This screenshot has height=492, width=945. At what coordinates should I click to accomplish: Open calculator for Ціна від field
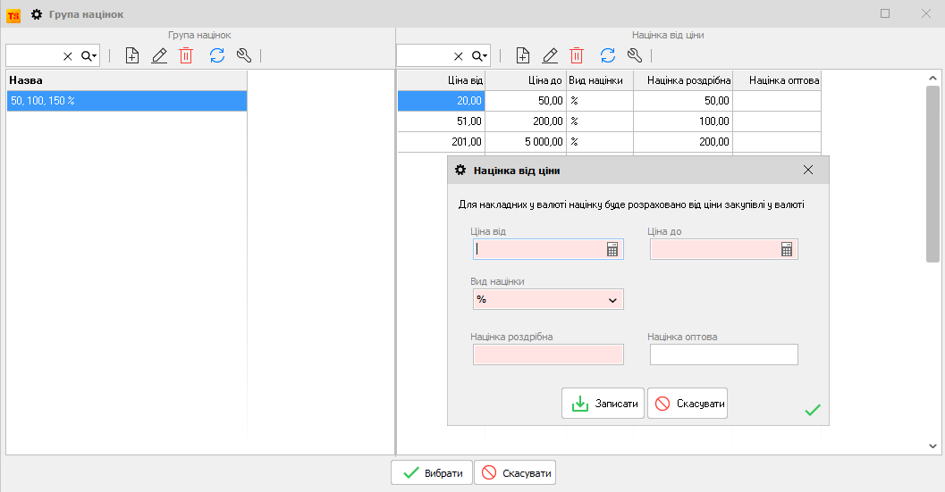tap(612, 250)
